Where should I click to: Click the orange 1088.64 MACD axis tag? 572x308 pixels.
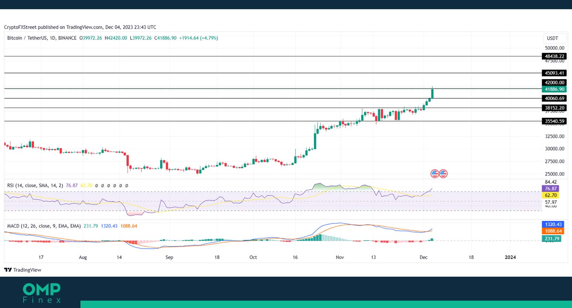click(553, 231)
